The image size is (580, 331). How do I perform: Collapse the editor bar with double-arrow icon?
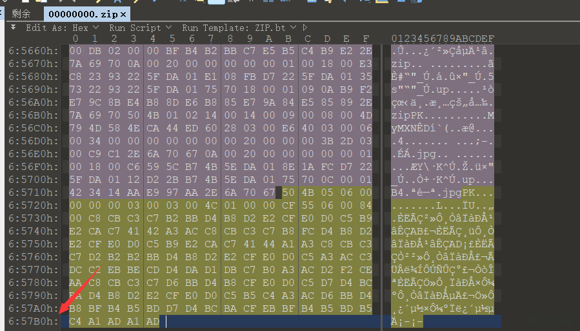(14, 27)
